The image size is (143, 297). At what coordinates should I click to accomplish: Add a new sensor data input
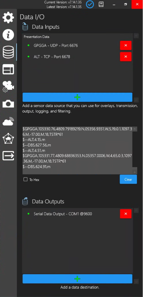pos(77,97)
